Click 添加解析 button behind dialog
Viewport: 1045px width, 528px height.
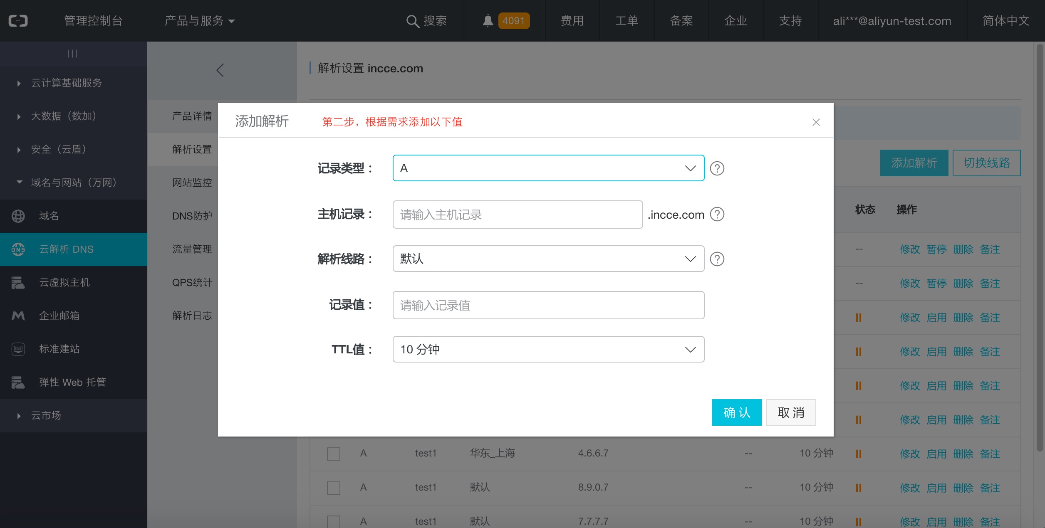point(914,163)
